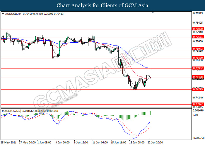
Task: Click the 0.75458 price label
Action: coord(198,77)
